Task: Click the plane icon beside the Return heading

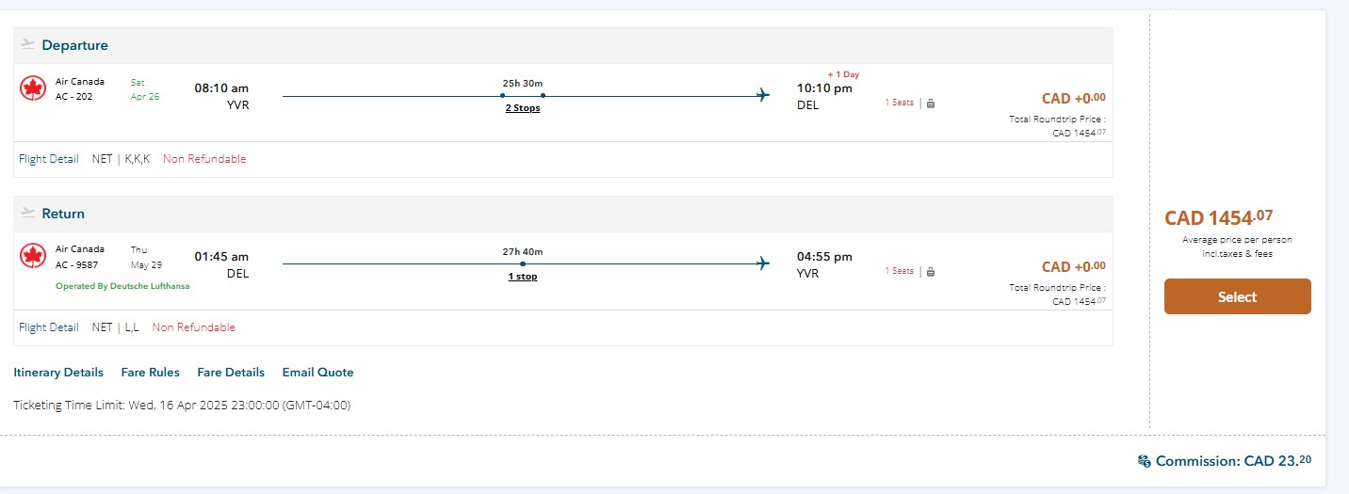Action: coord(27,213)
